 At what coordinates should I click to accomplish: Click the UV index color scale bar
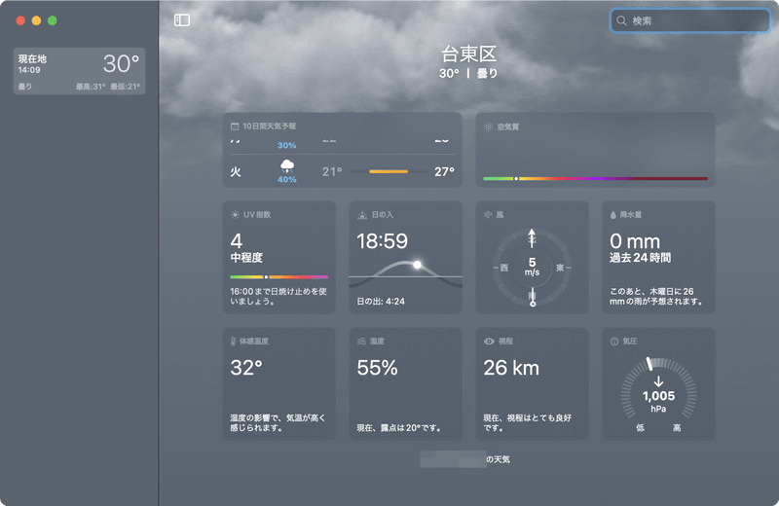click(278, 277)
